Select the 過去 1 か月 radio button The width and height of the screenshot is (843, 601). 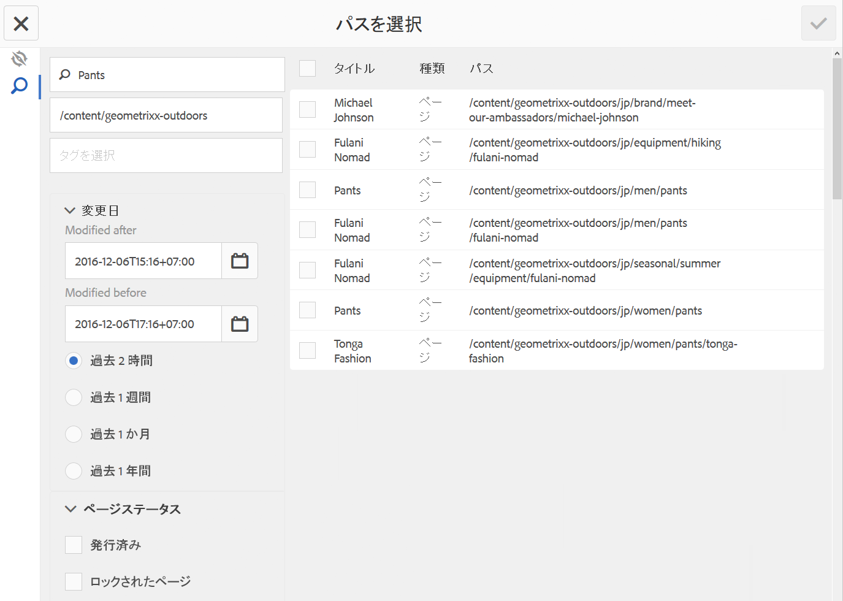(x=74, y=434)
